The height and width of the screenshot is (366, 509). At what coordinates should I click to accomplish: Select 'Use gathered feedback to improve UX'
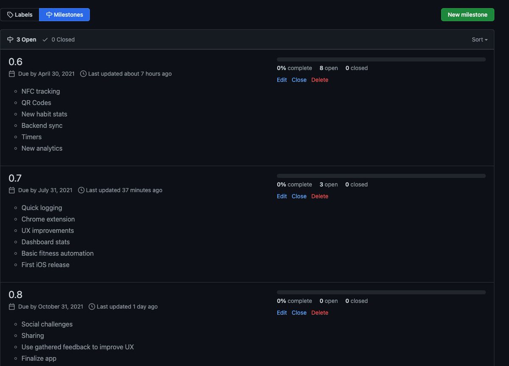pyautogui.click(x=78, y=347)
